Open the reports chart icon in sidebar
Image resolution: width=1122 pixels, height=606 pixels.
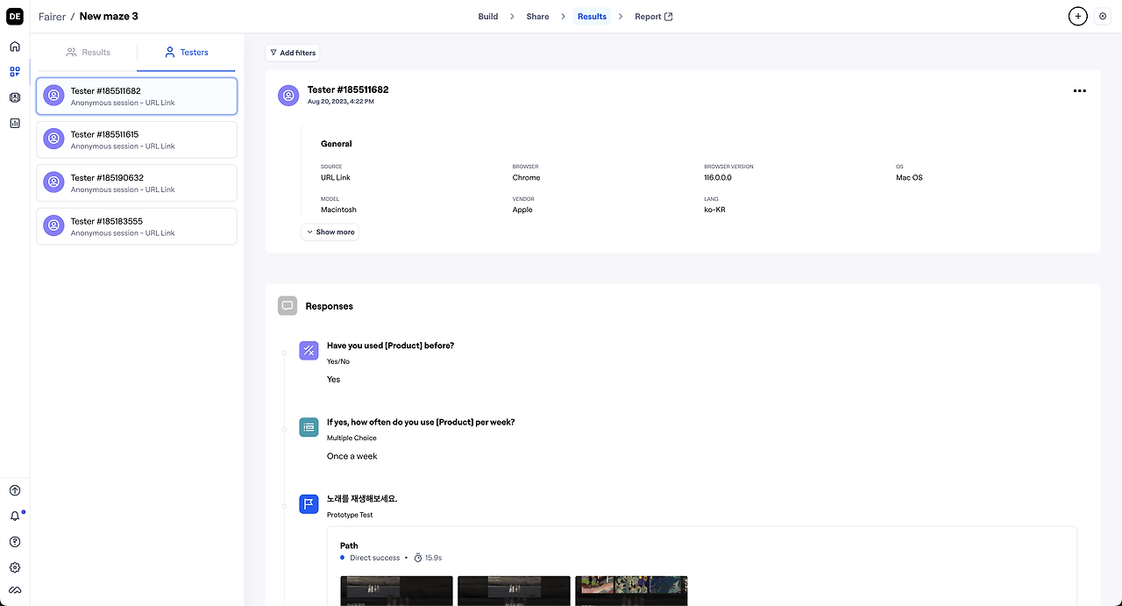tap(15, 123)
